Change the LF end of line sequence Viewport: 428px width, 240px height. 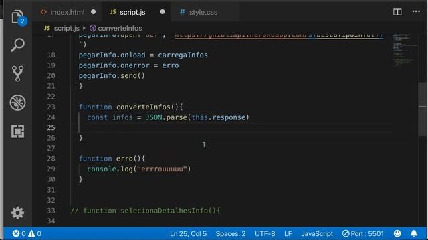pyautogui.click(x=288, y=234)
